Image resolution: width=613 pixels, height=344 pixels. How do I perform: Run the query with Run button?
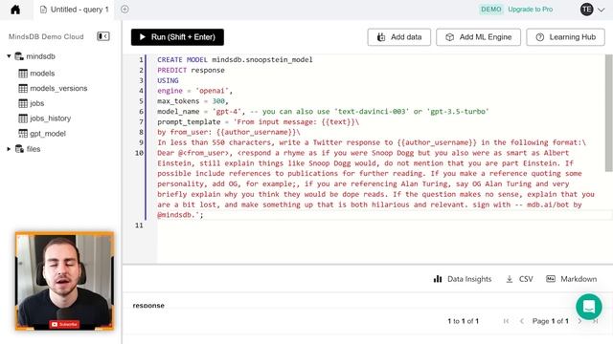point(177,37)
